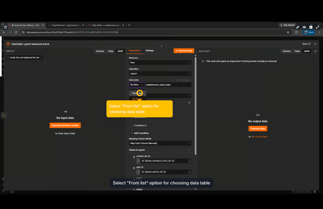Switch to the Email Element - Suppression browser tab
323x209 pixels.
coord(66,25)
